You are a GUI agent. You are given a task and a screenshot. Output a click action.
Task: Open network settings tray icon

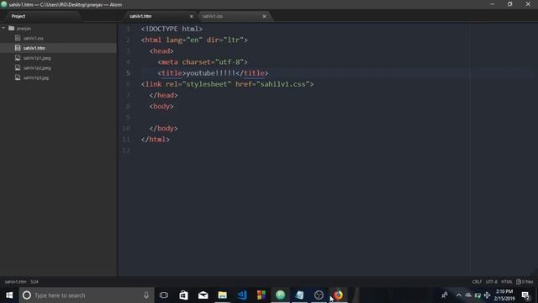[x=487, y=295]
